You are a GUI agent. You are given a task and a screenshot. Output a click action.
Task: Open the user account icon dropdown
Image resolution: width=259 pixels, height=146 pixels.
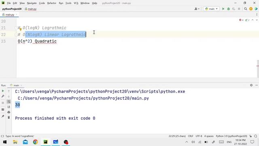pyautogui.click(x=197, y=9)
